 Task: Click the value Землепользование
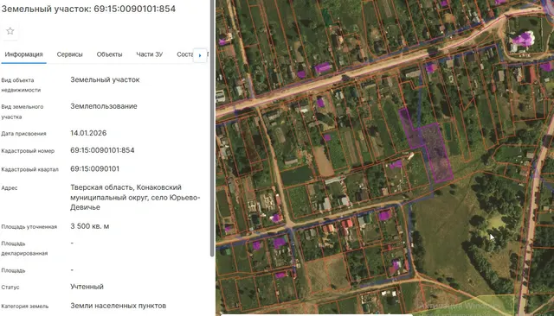(104, 106)
